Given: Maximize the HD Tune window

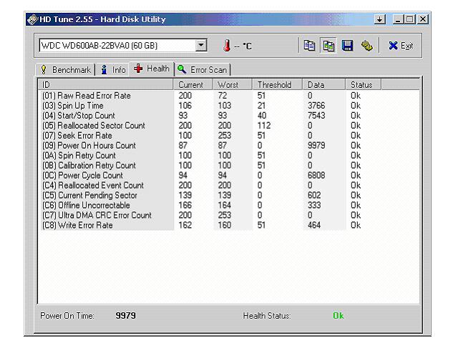Looking at the screenshot, I should click(409, 19).
